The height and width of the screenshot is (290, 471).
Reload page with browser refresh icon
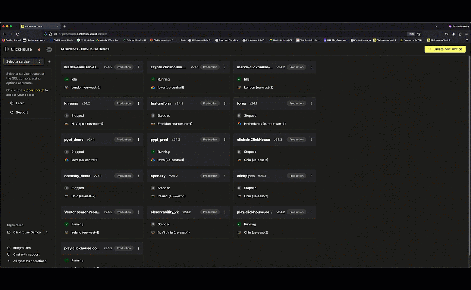[18, 34]
